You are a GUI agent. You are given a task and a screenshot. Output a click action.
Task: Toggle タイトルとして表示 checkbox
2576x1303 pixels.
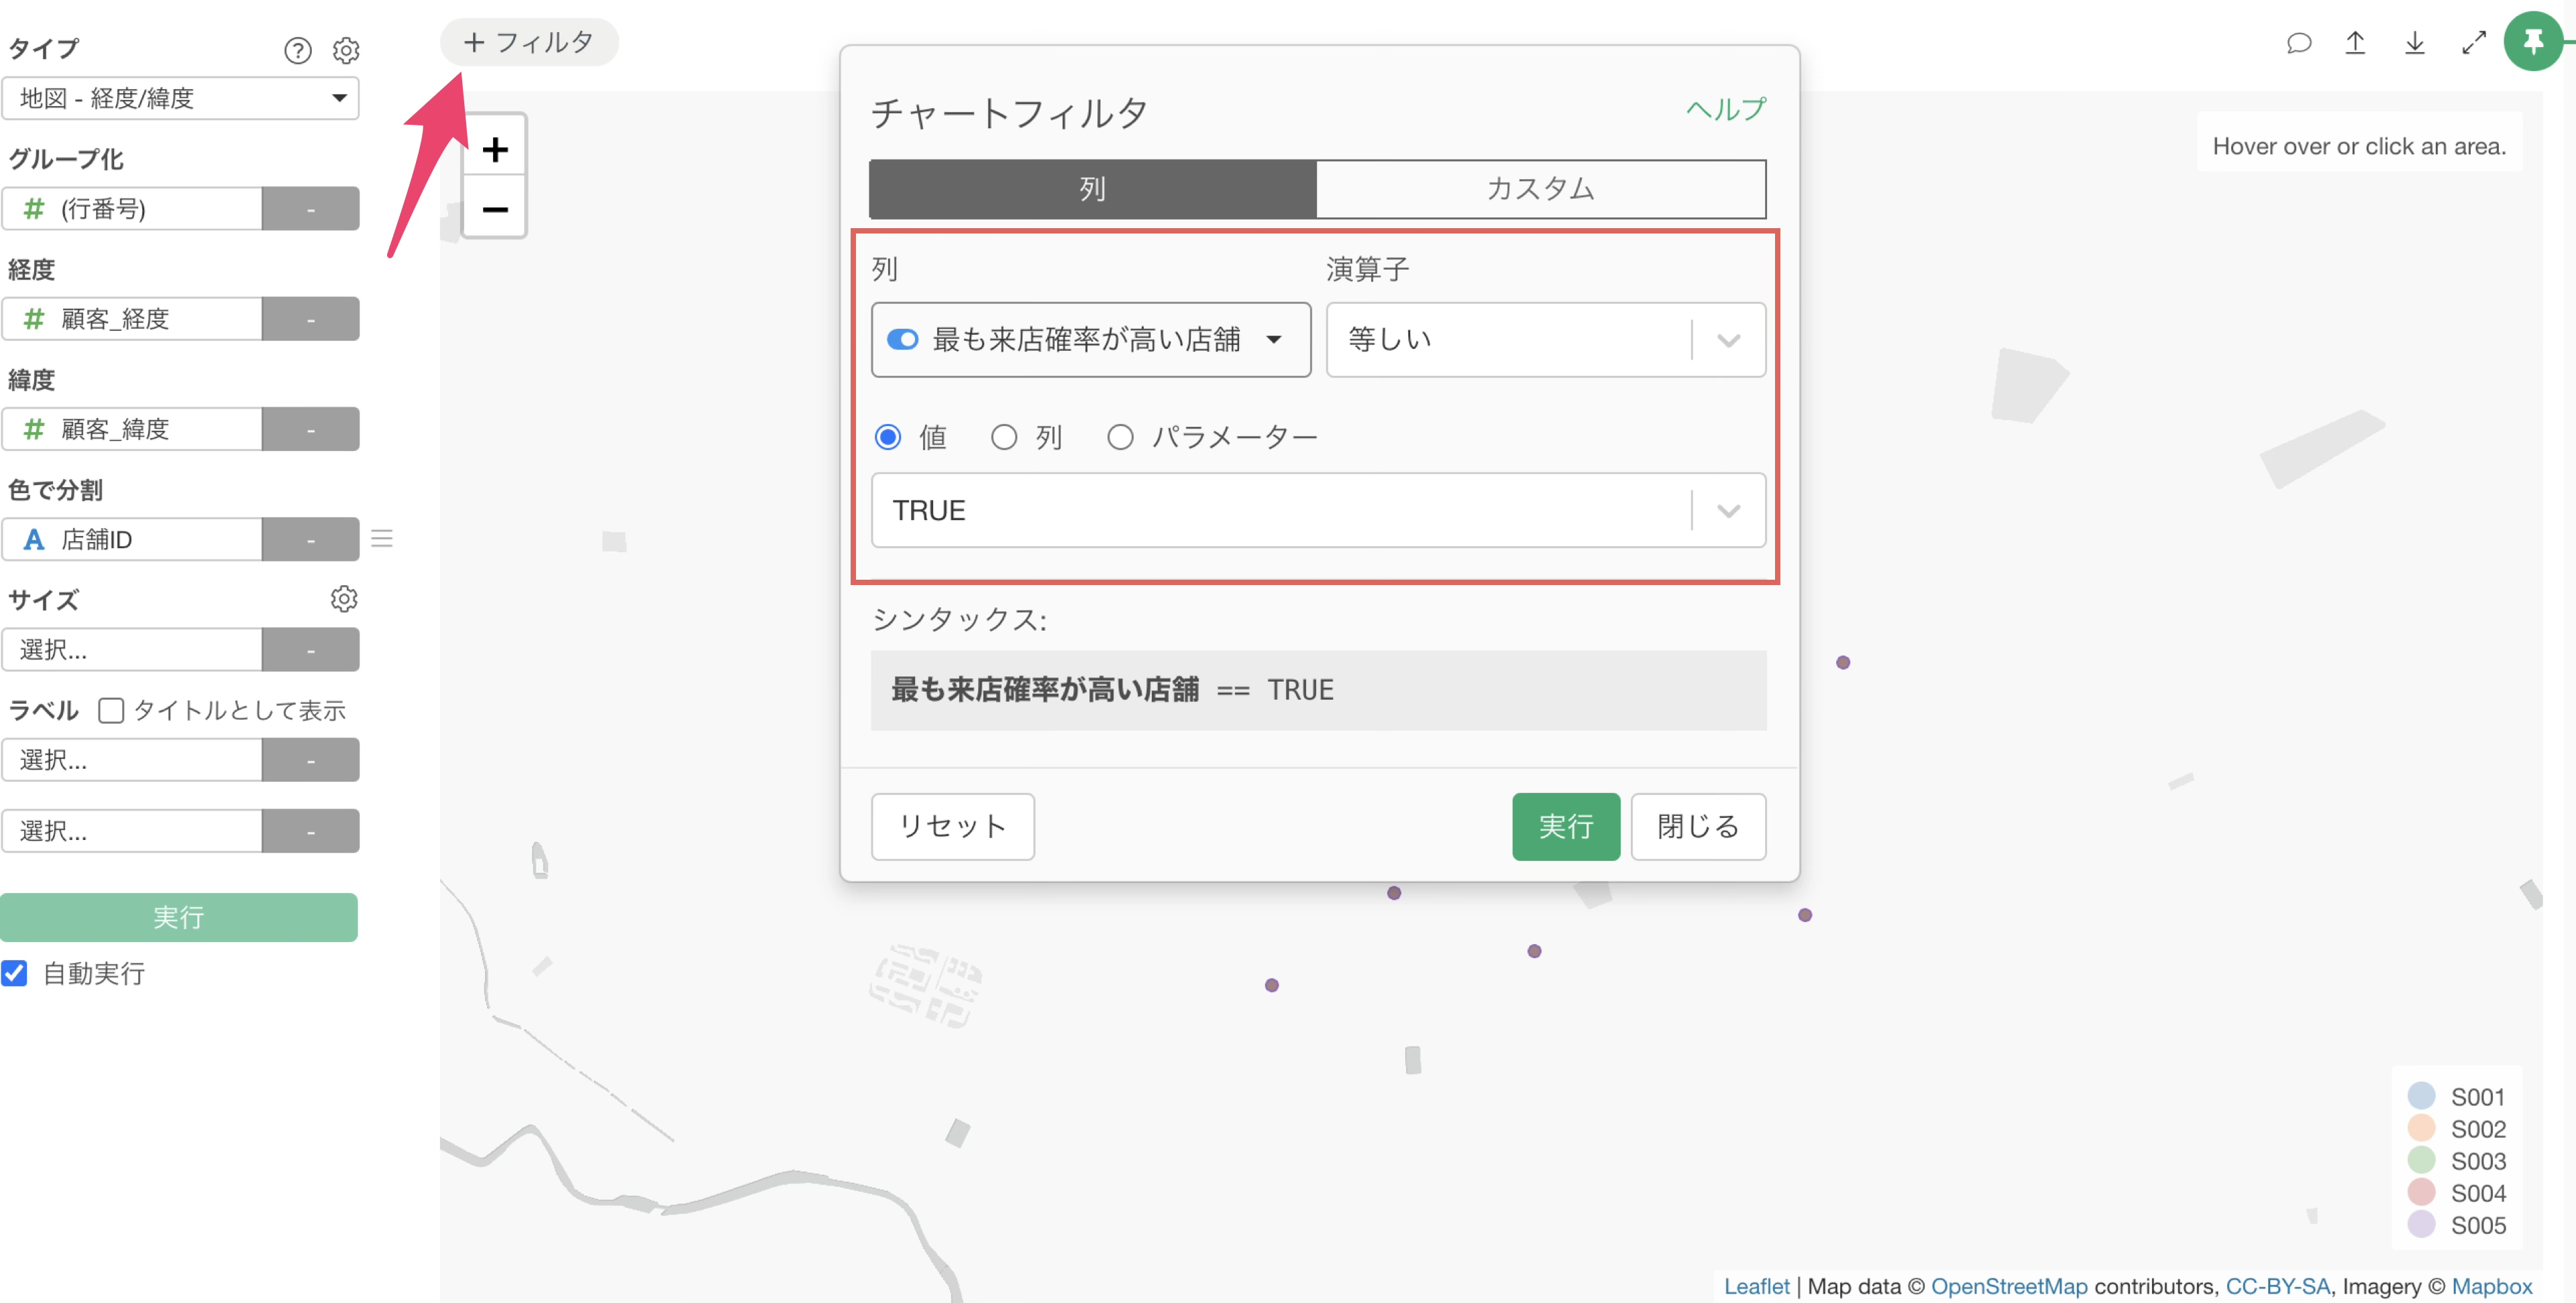111,710
